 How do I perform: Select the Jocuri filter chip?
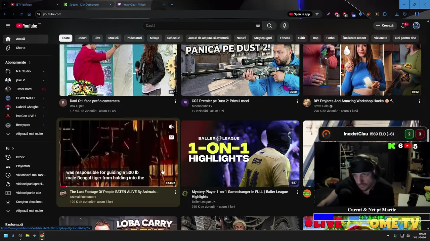[82, 38]
